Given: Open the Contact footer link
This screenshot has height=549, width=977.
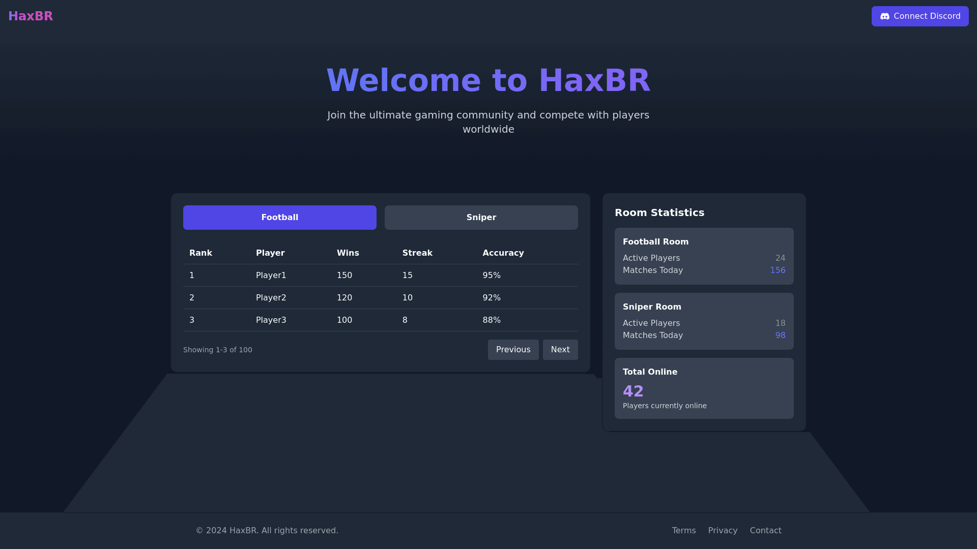Looking at the screenshot, I should (765, 531).
